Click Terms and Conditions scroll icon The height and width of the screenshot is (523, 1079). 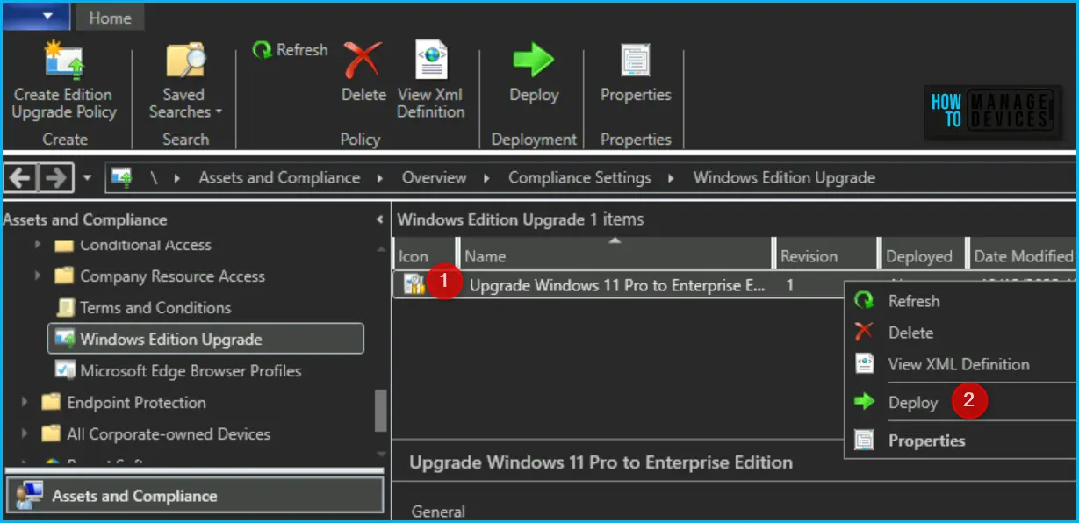click(65, 308)
